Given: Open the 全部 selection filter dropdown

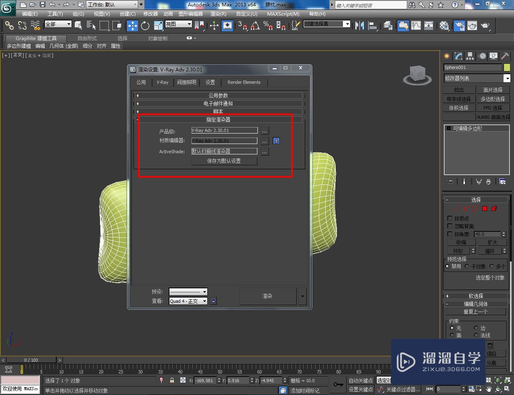Looking at the screenshot, I should 58,24.
